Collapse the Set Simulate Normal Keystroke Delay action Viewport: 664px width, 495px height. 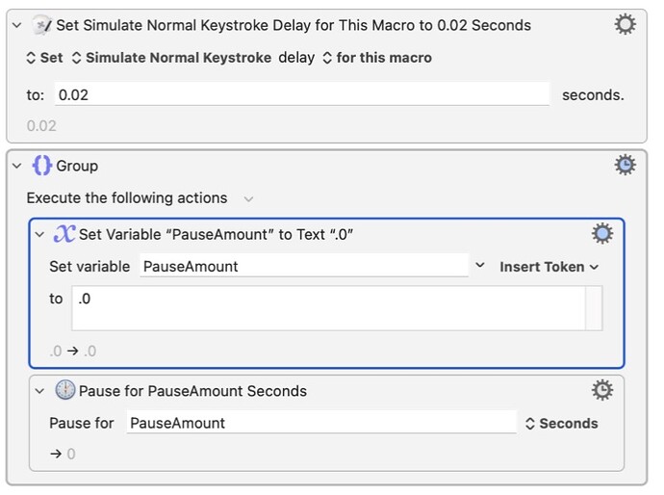click(17, 25)
